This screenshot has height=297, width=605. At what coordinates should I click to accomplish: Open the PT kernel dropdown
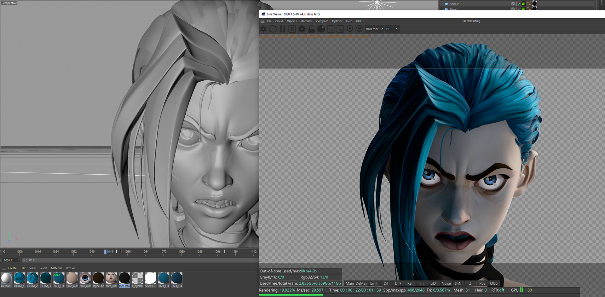(392, 29)
